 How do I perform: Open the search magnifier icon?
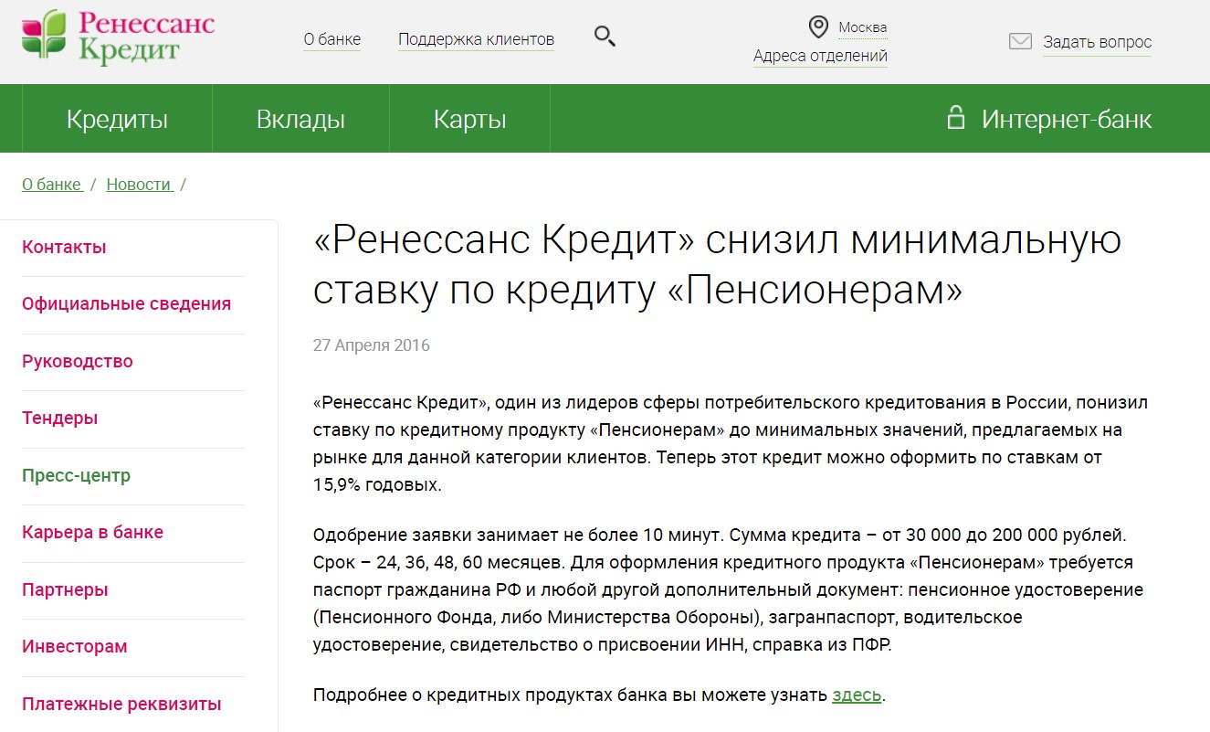coord(605,37)
